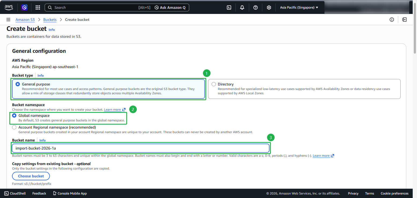This screenshot has height=198, width=417.
Task: Open the tutorials panel icon at right
Action: (404, 20)
